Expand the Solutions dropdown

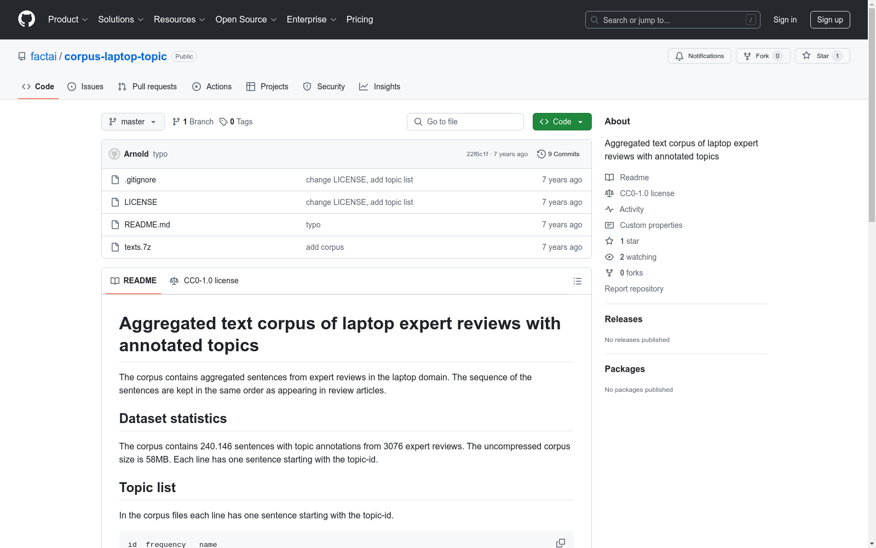(121, 19)
